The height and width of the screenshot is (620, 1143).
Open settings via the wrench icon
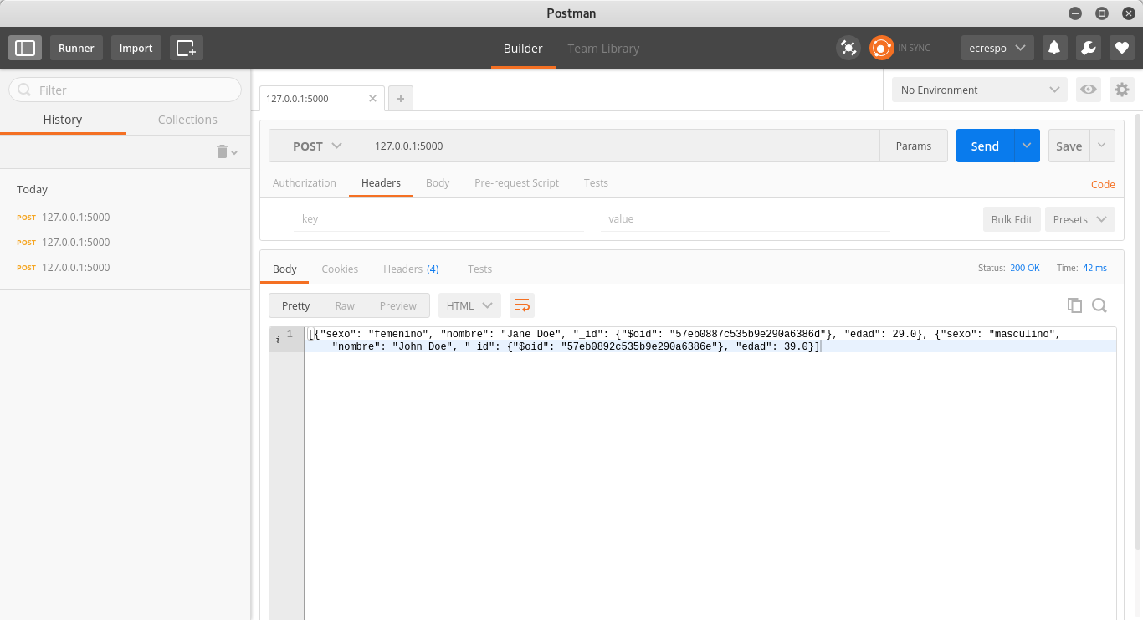(1088, 48)
